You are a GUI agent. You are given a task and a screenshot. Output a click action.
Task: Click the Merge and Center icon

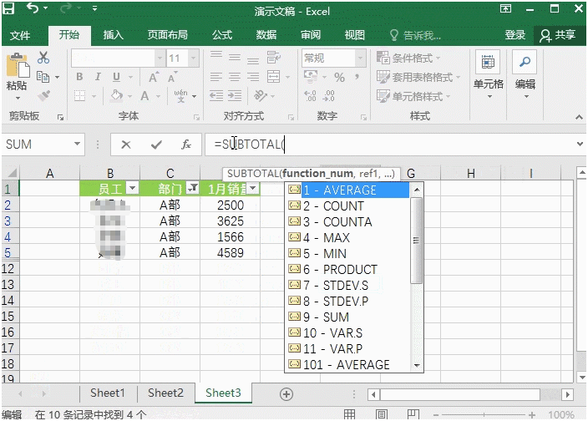pyautogui.click(x=273, y=77)
